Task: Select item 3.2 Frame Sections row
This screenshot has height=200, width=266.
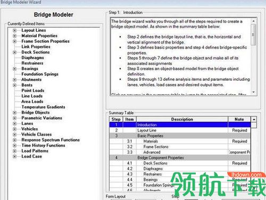Action: click(x=180, y=147)
